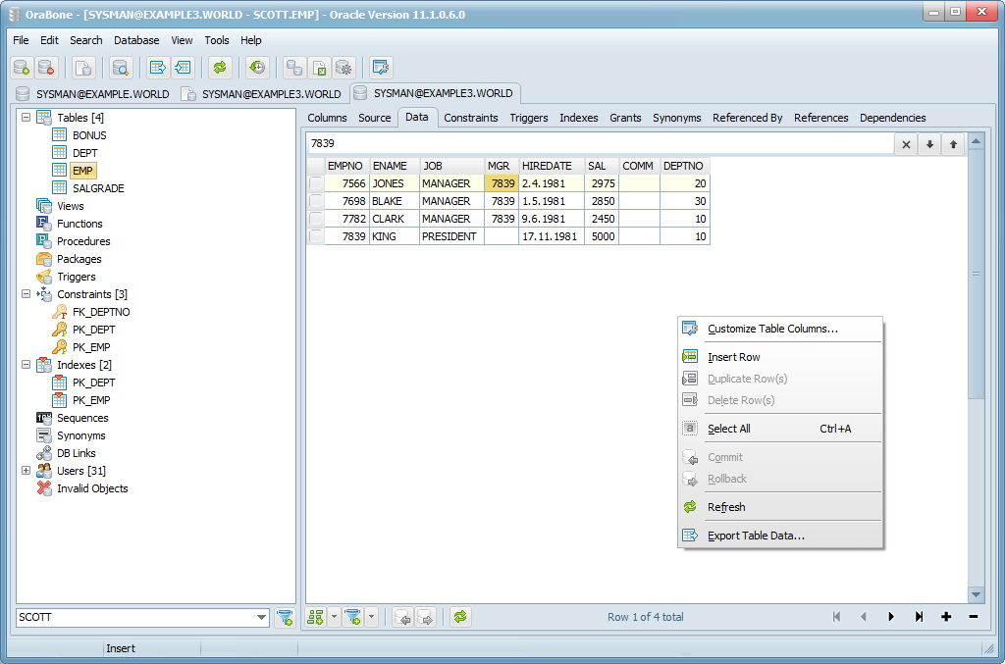Tick the row selector box for KING
Viewport: 1005px width, 664px height.
point(316,236)
